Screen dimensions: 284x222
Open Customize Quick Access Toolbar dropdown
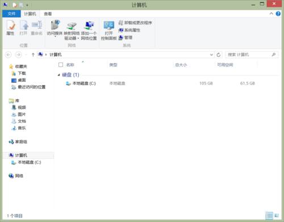tap(27, 5)
